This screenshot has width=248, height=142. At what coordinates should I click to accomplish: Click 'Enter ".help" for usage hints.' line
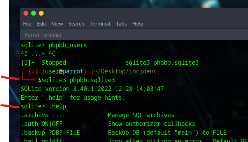(73, 98)
